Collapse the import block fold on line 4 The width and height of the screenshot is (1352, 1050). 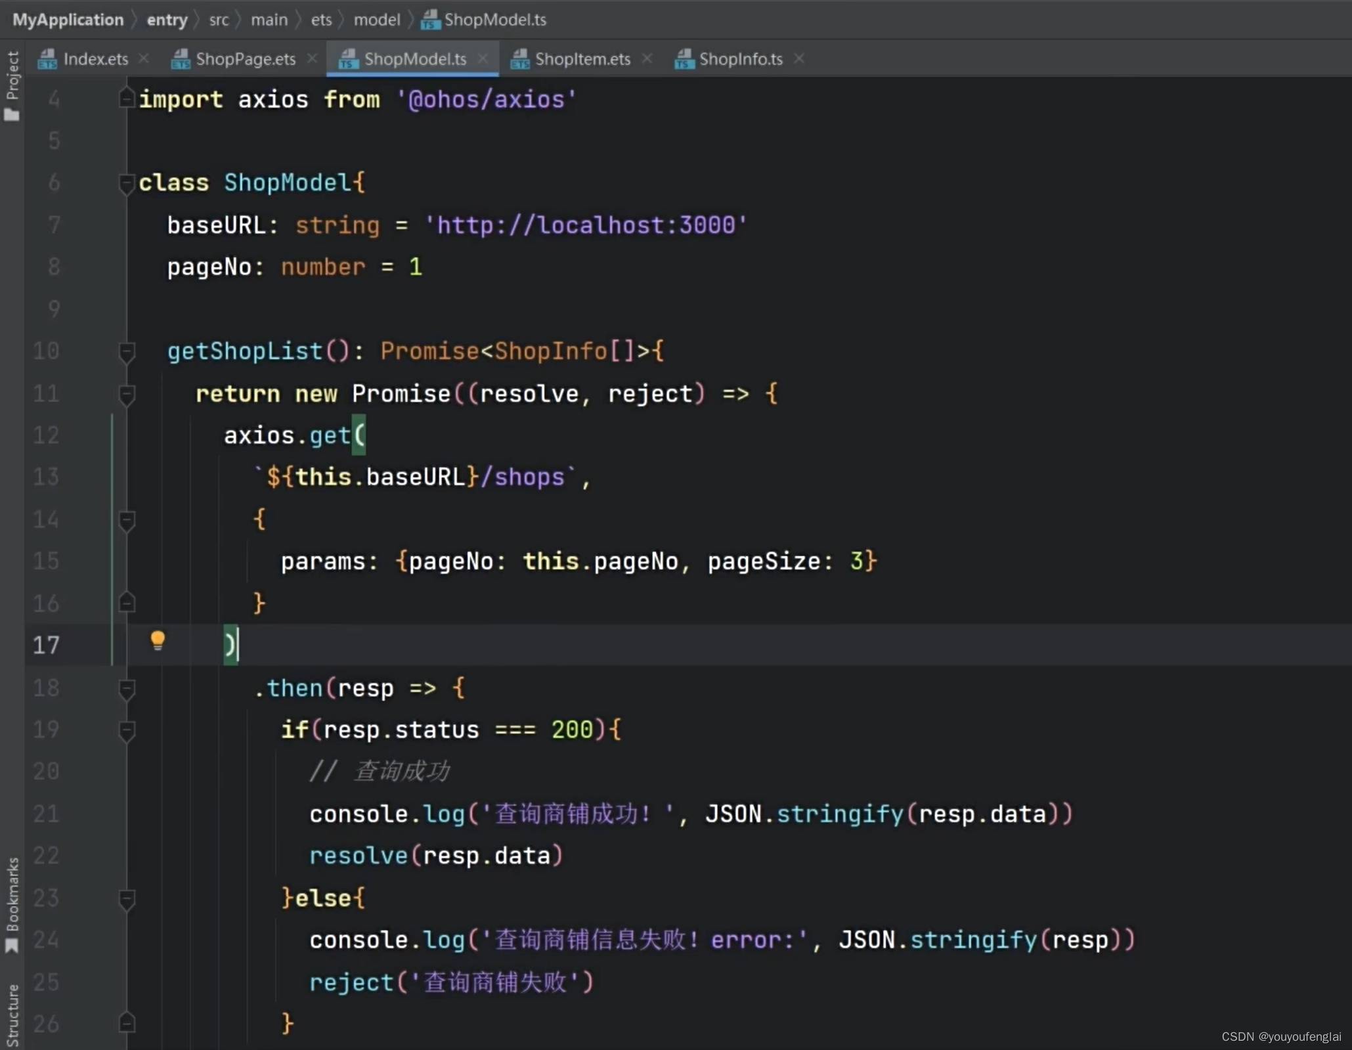point(126,99)
